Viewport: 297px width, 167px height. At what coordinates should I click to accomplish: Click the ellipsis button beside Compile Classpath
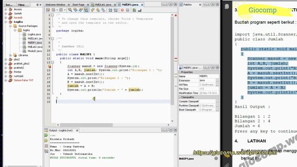point(217,102)
